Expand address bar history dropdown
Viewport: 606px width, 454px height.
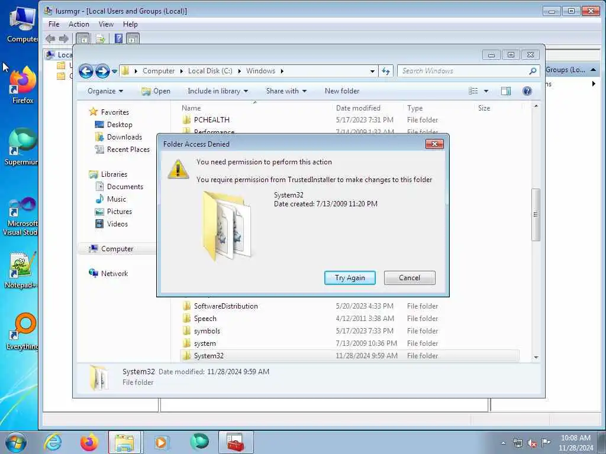tap(372, 72)
